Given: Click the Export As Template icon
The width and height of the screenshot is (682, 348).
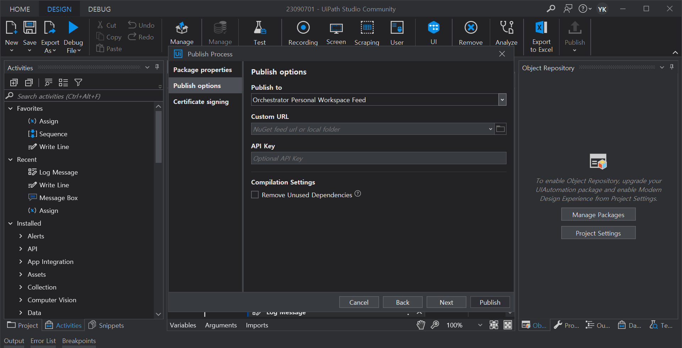Looking at the screenshot, I should coord(50,28).
